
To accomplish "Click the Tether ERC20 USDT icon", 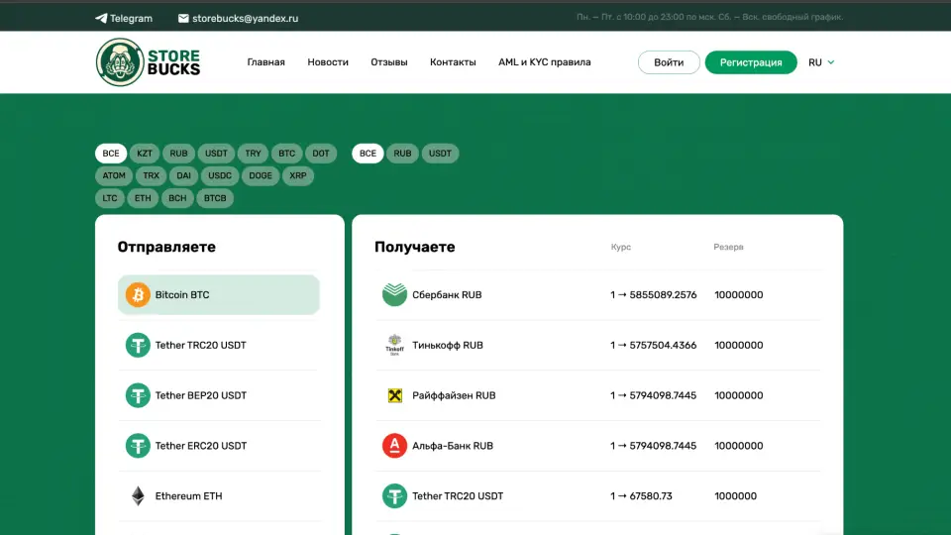I will click(x=138, y=446).
